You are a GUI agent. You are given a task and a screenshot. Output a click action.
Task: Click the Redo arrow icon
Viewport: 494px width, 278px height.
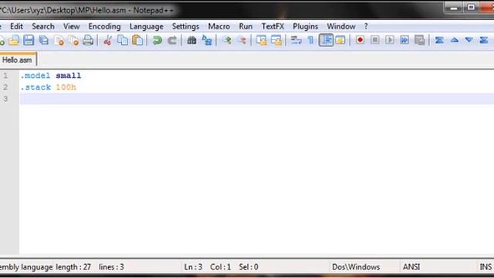click(172, 40)
